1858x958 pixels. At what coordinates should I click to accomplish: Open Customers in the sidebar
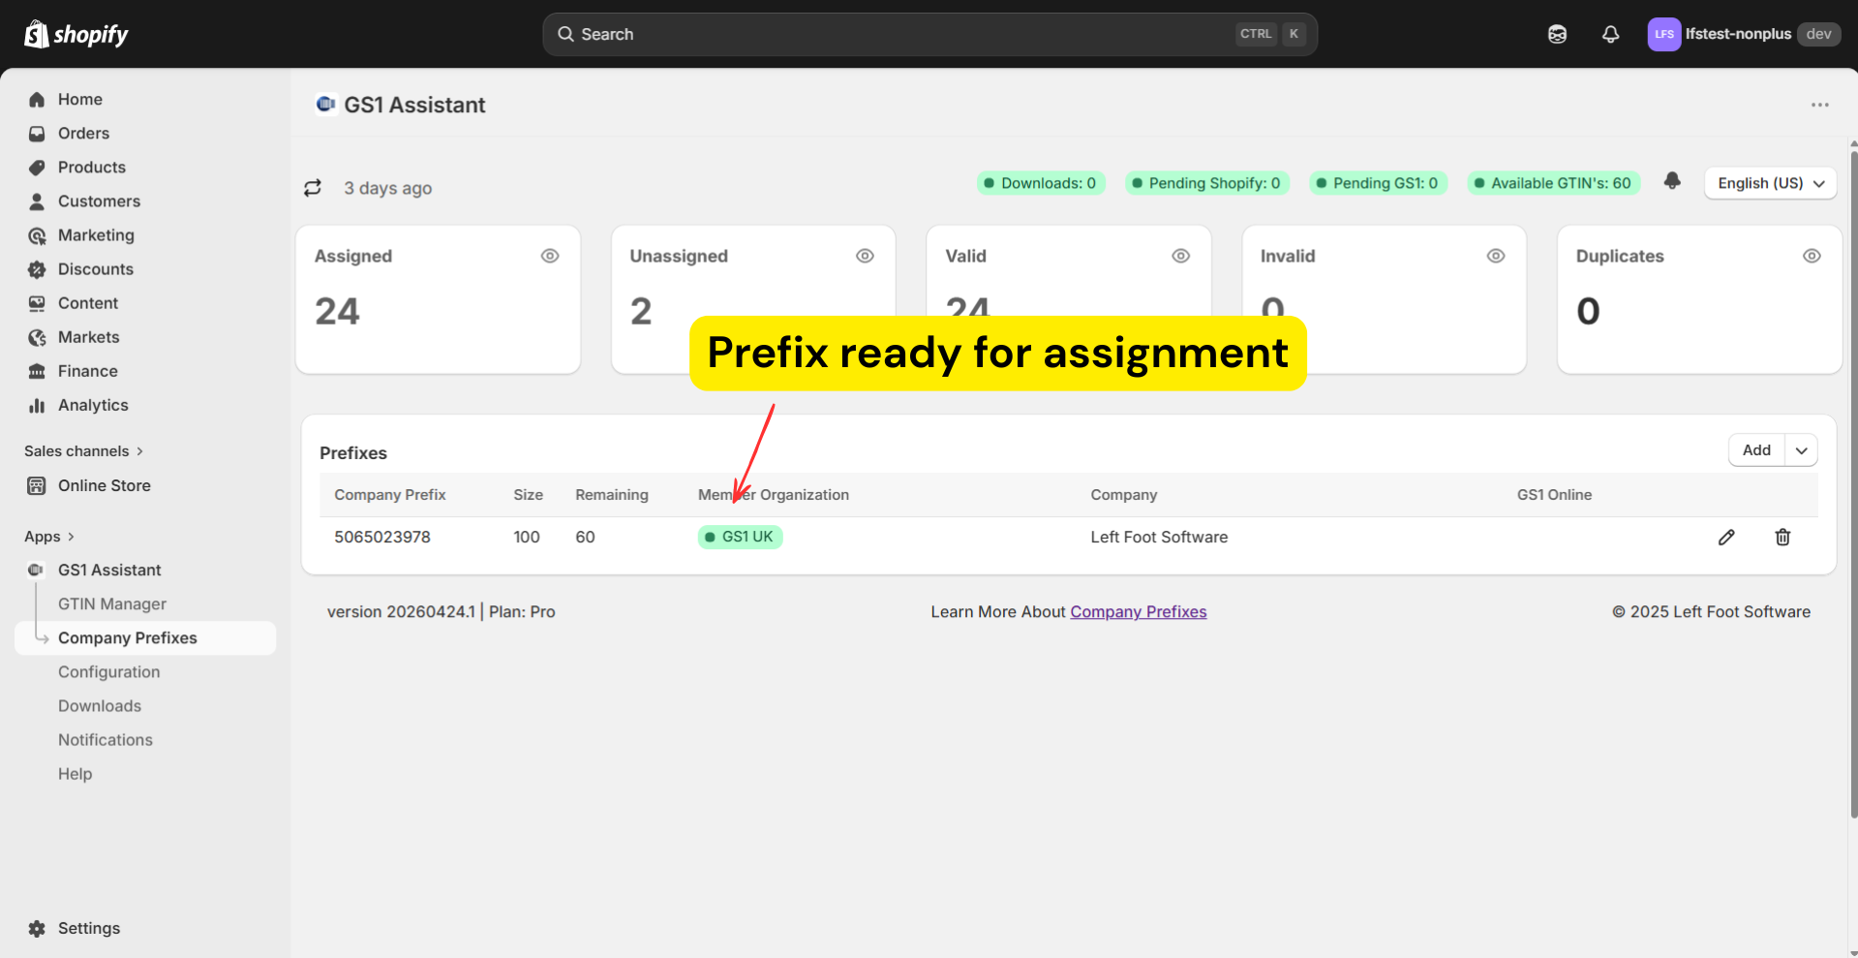(x=99, y=201)
